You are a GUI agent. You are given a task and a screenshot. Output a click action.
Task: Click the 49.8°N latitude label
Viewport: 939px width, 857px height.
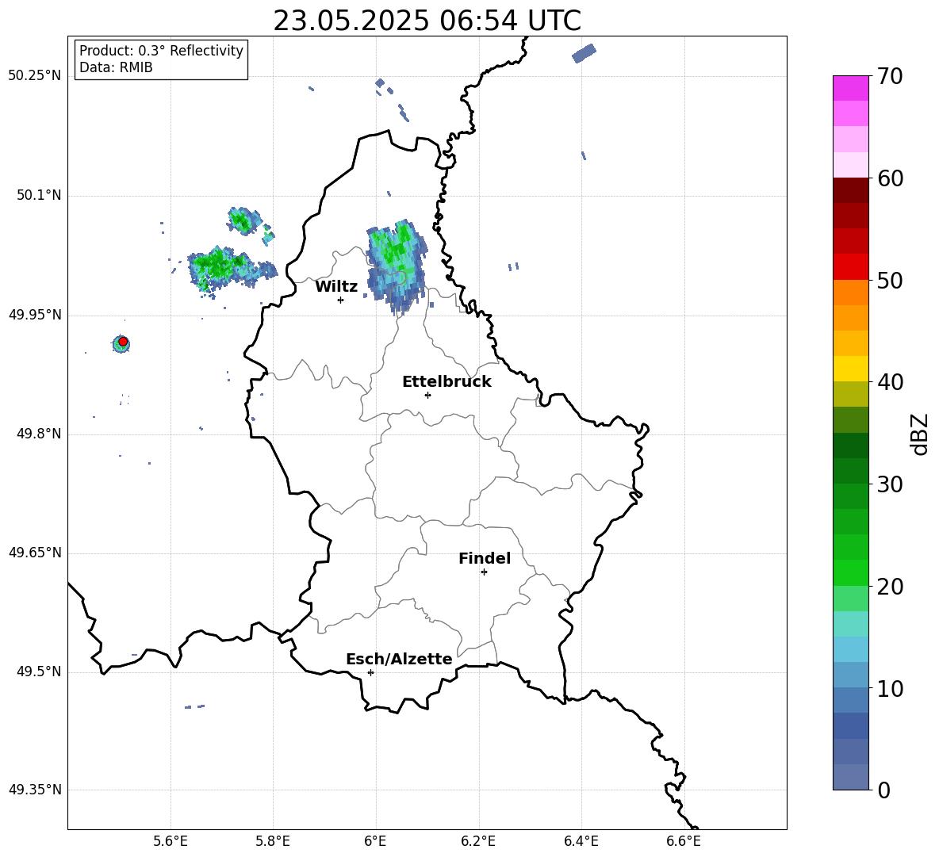point(38,434)
